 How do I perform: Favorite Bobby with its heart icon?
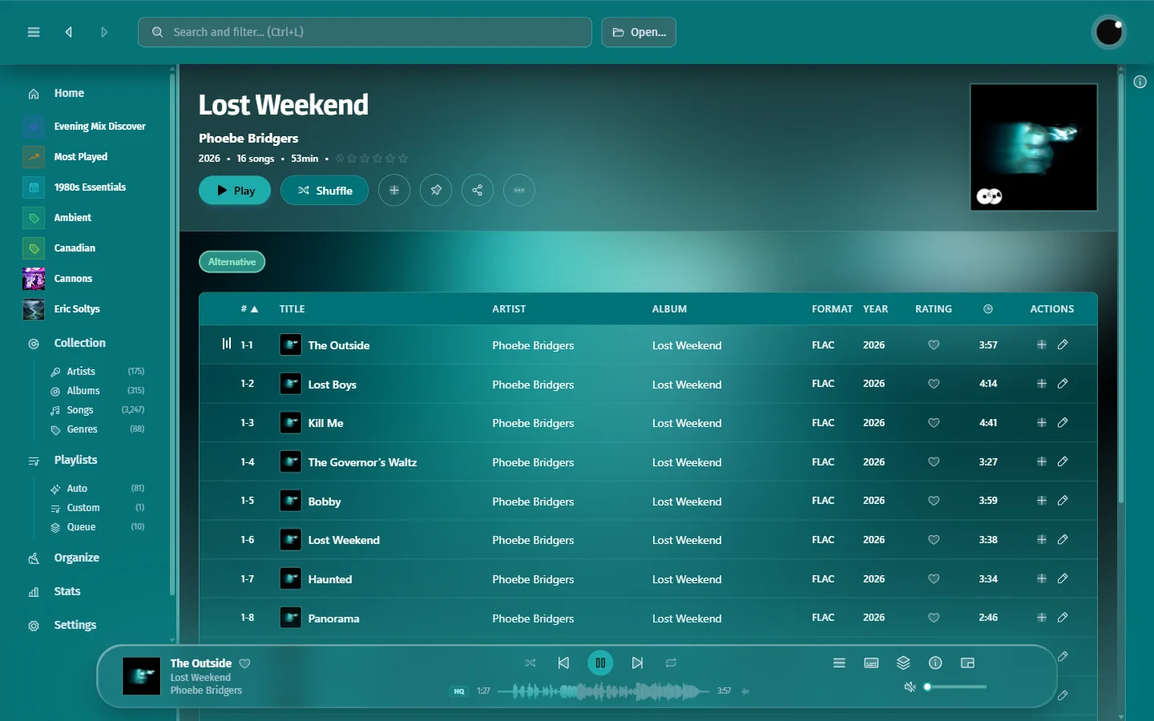point(934,501)
